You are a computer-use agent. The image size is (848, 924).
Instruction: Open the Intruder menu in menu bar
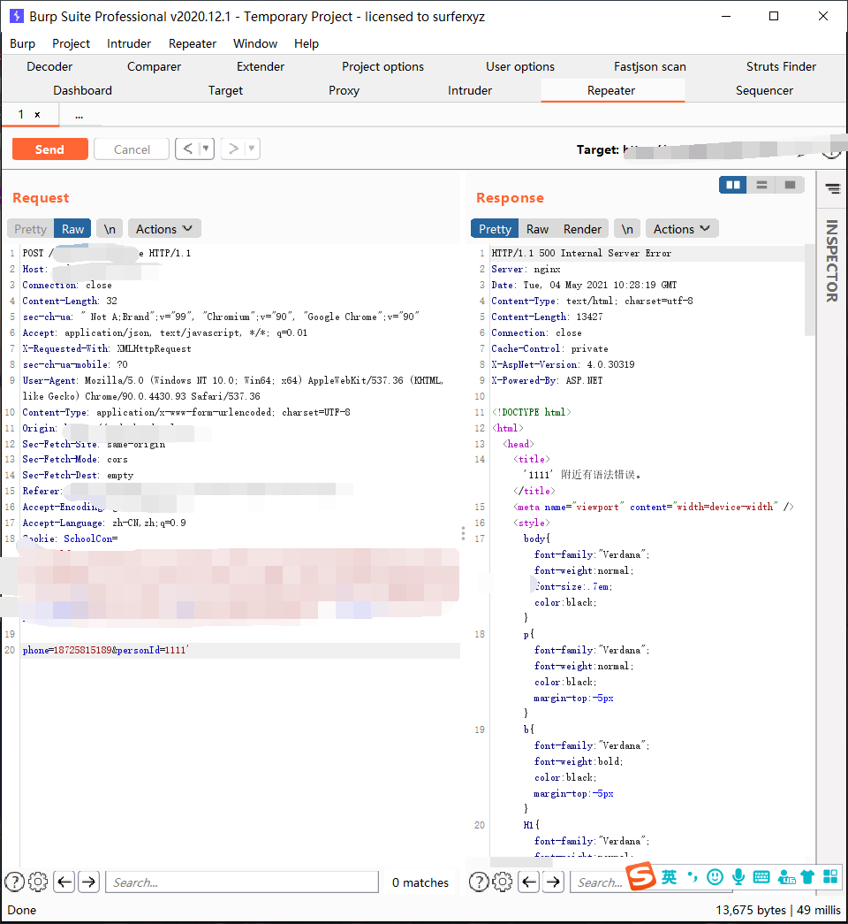(129, 43)
